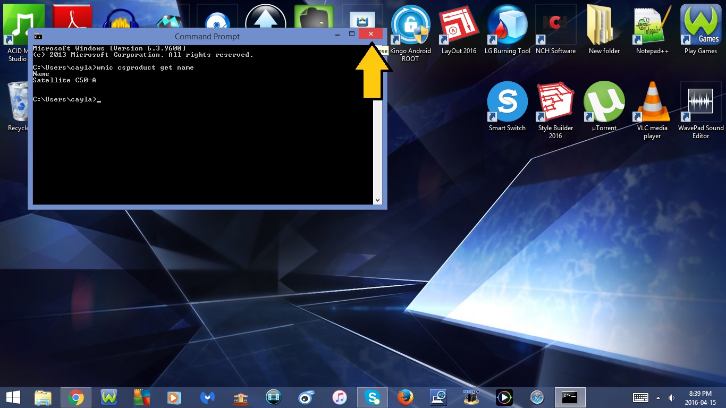Click the VLC media player cone icon
The width and height of the screenshot is (726, 408).
coord(652,110)
